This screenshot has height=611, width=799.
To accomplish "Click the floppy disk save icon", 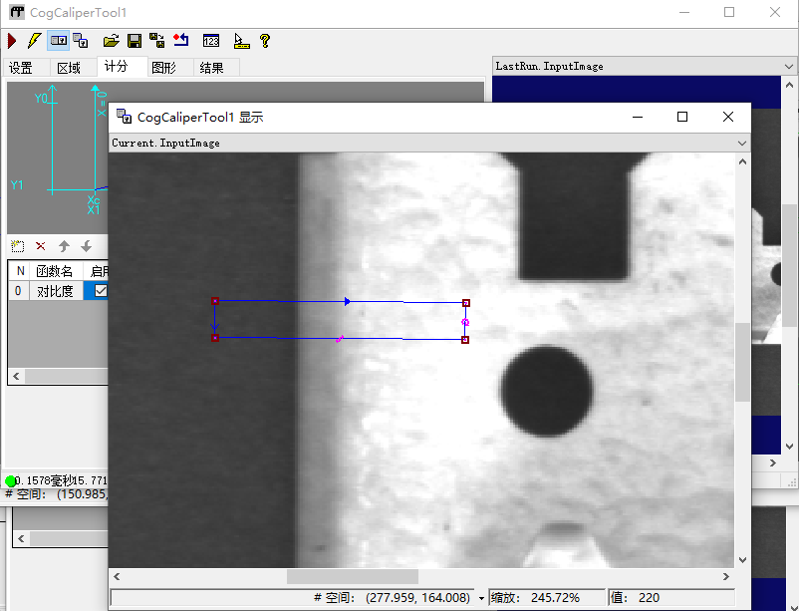I will [134, 41].
